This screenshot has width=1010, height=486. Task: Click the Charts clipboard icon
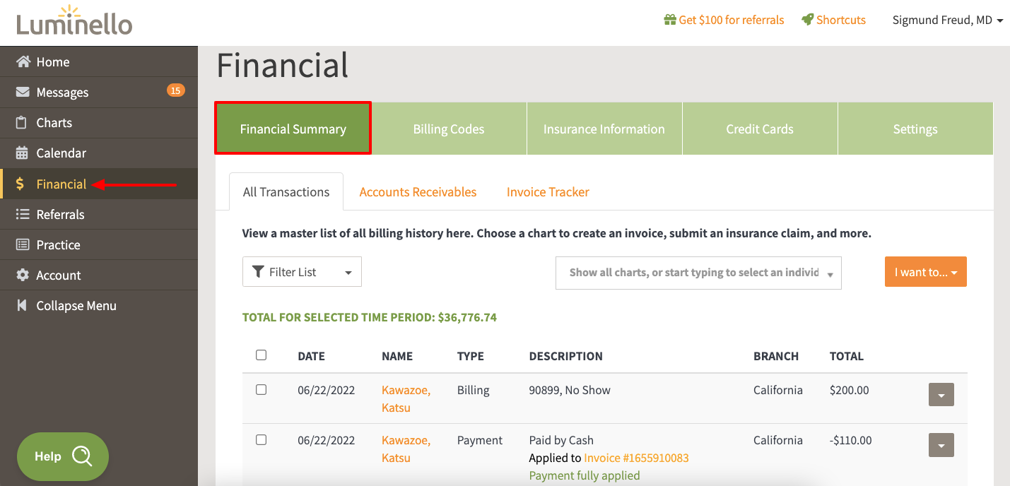[22, 123]
